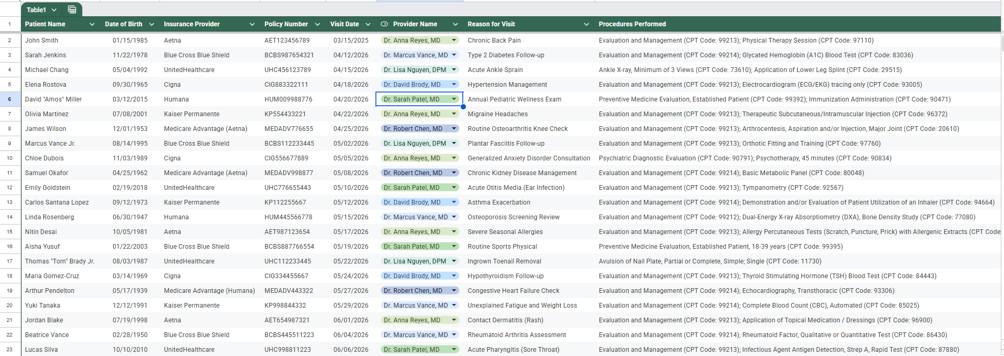Click the dropdown chip icon before Provider Name
Viewport: 1004px width, 356px height.
click(384, 24)
